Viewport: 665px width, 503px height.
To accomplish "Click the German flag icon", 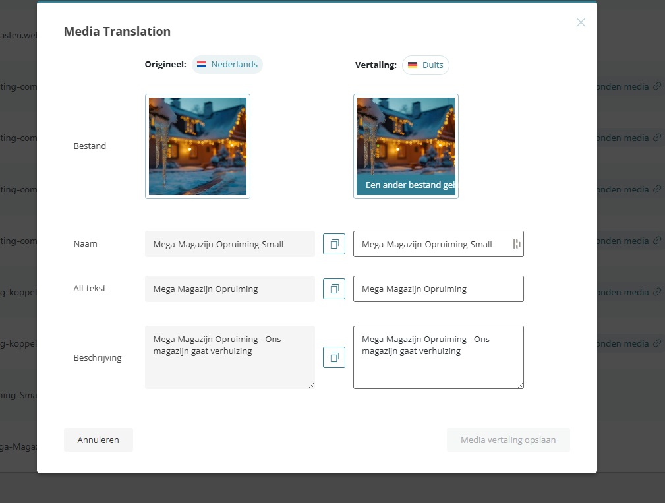I will pos(413,65).
